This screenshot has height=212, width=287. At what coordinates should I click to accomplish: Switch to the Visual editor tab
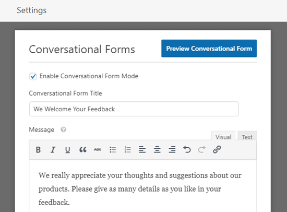click(223, 137)
